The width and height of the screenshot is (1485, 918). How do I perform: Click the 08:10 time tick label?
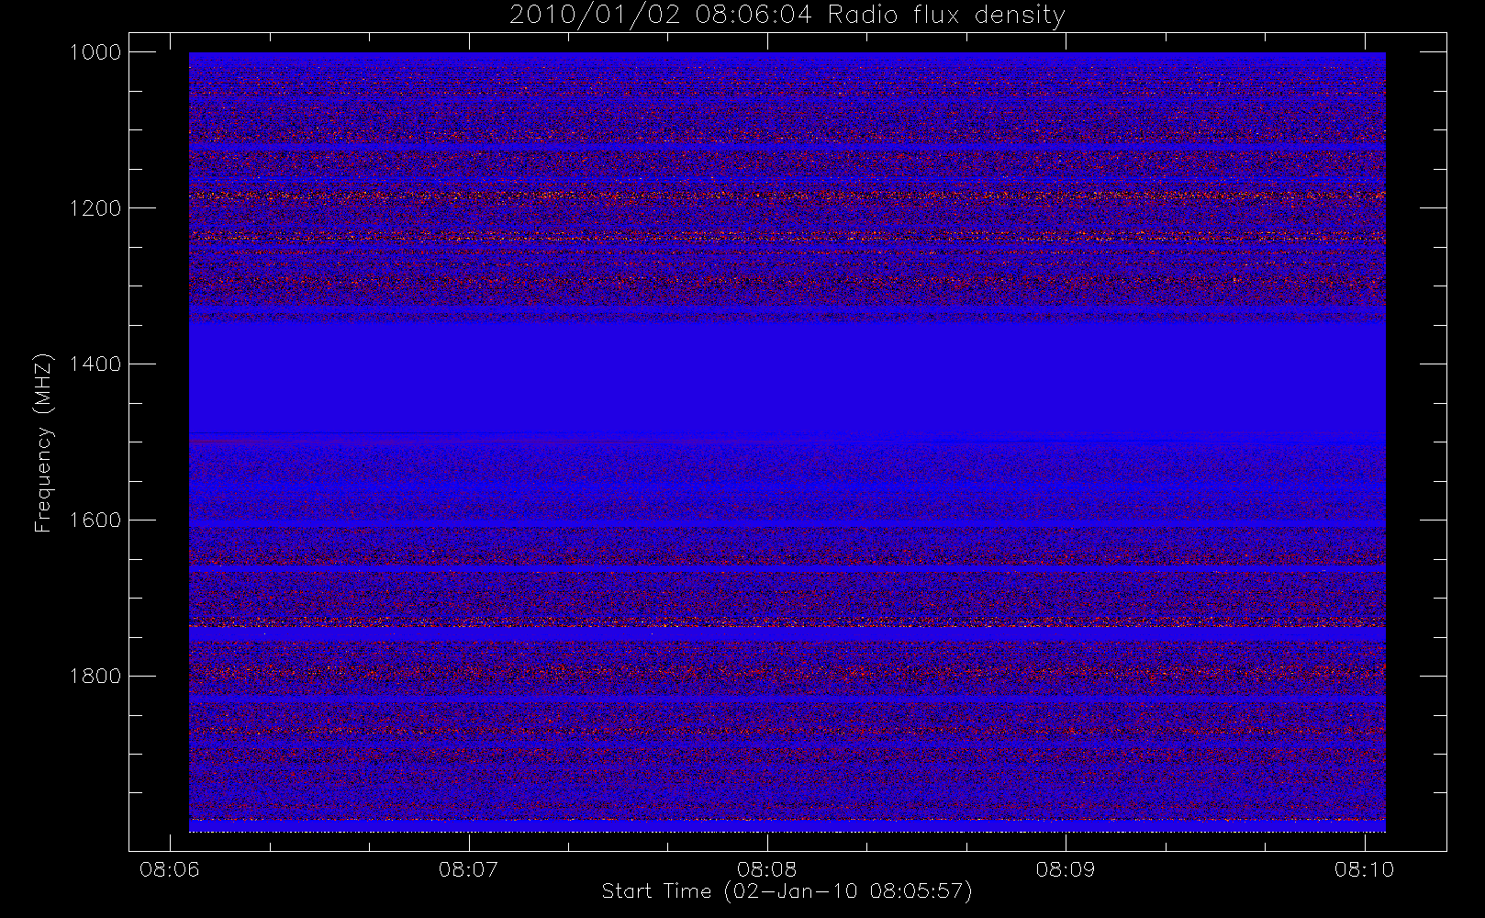pyautogui.click(x=1364, y=869)
